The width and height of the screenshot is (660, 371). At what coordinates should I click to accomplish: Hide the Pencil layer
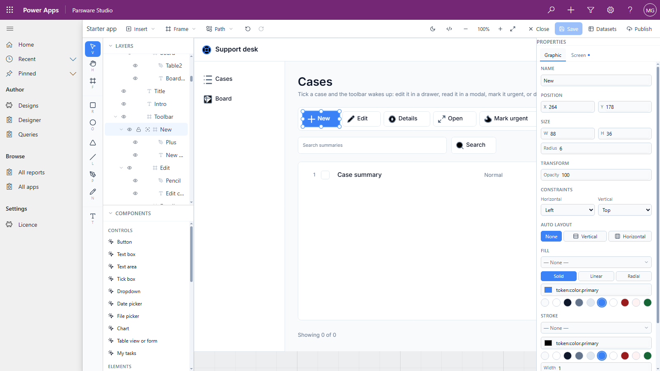(135, 181)
